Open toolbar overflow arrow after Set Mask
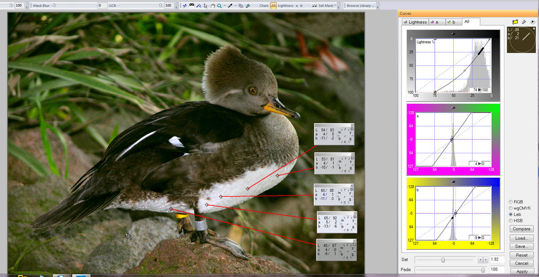Viewport: 539px width, 277px height. 338,7
